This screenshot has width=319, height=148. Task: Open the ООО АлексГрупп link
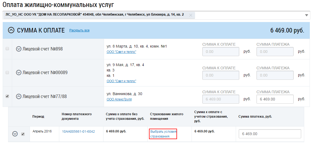click(119, 99)
